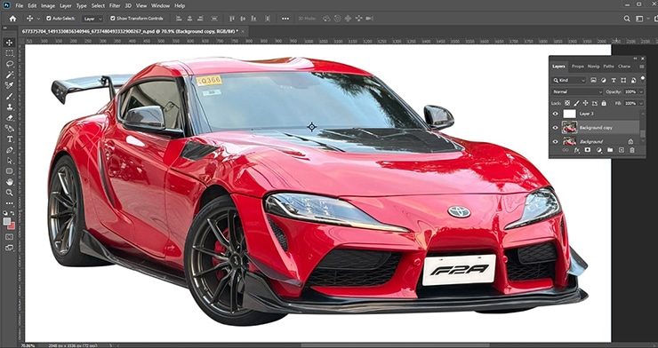Go to the Home screen
Viewport: 658px width, 348px height.
(12, 19)
